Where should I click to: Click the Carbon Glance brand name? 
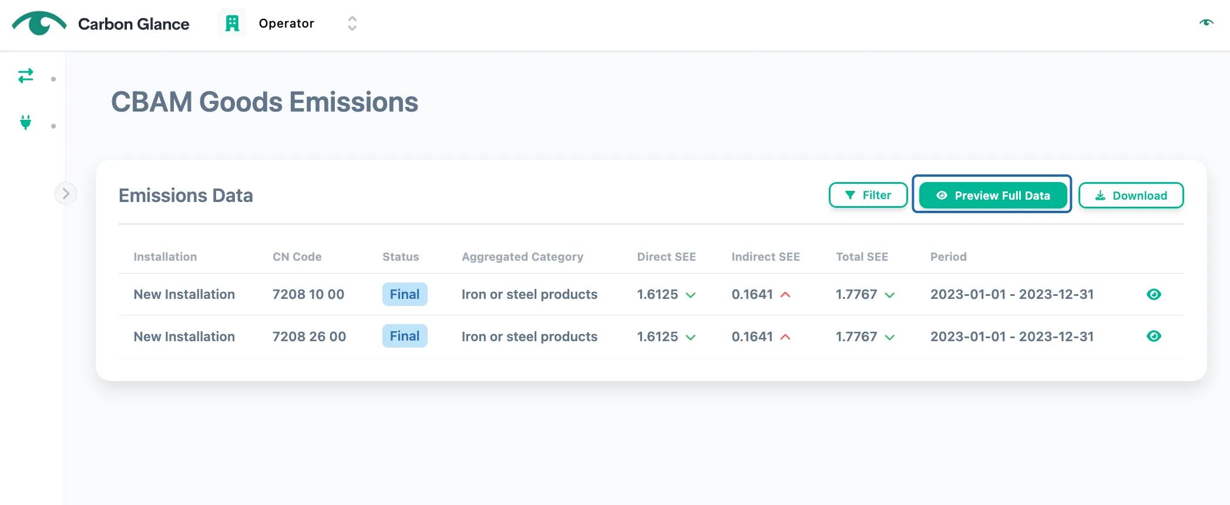click(x=134, y=24)
